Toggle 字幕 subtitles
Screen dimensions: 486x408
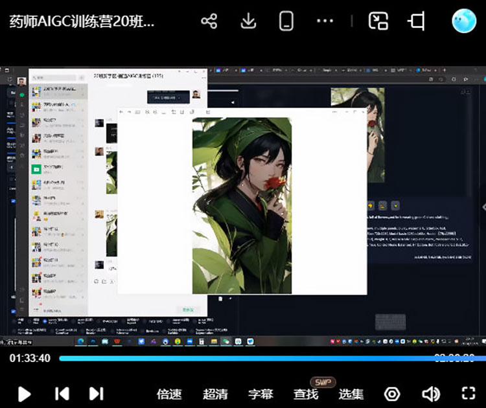point(260,394)
